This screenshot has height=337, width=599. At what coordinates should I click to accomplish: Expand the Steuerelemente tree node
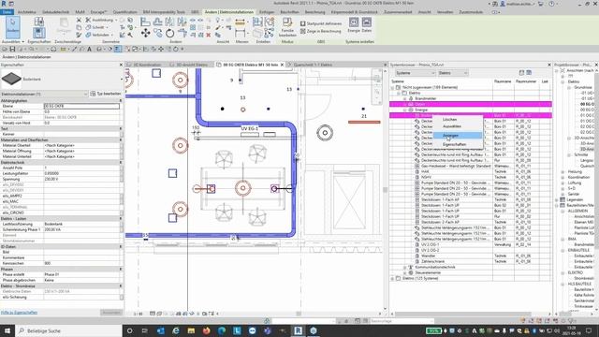(x=404, y=272)
